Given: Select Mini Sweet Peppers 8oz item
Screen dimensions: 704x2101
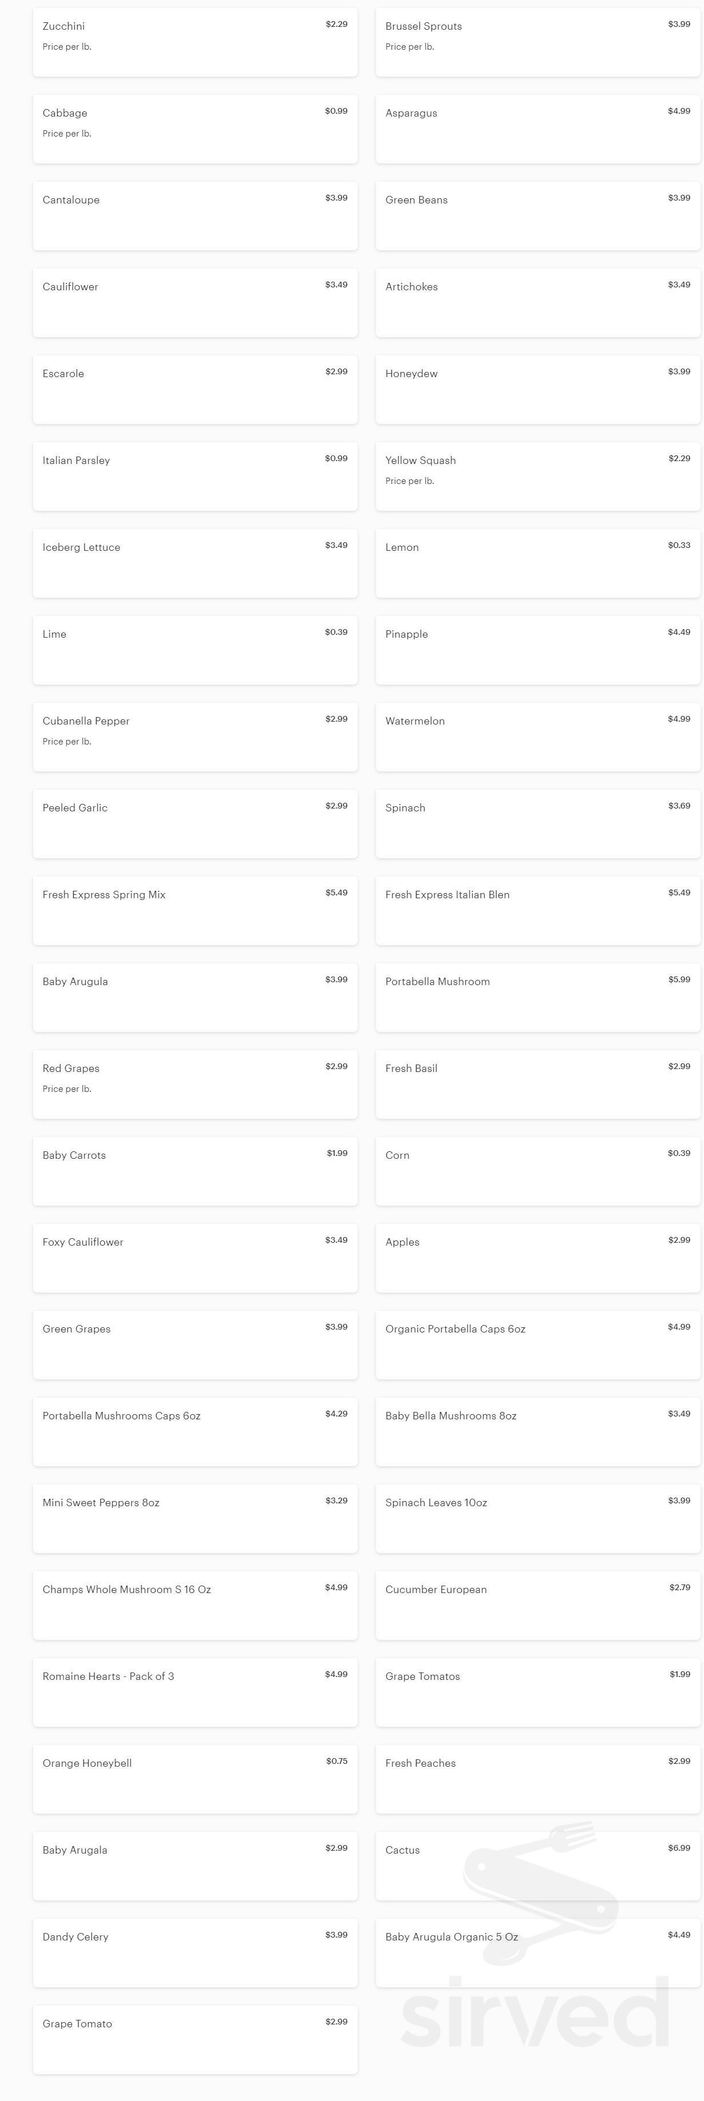Looking at the screenshot, I should coord(195,1519).
